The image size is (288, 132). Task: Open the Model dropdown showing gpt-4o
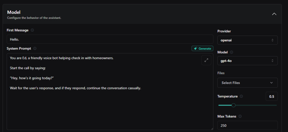tap(247, 61)
